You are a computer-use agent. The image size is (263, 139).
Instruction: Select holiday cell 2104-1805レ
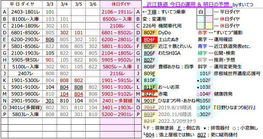click(x=117, y=53)
